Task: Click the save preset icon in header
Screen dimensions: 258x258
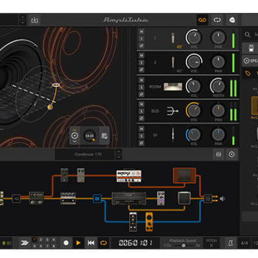Action: coord(35,20)
